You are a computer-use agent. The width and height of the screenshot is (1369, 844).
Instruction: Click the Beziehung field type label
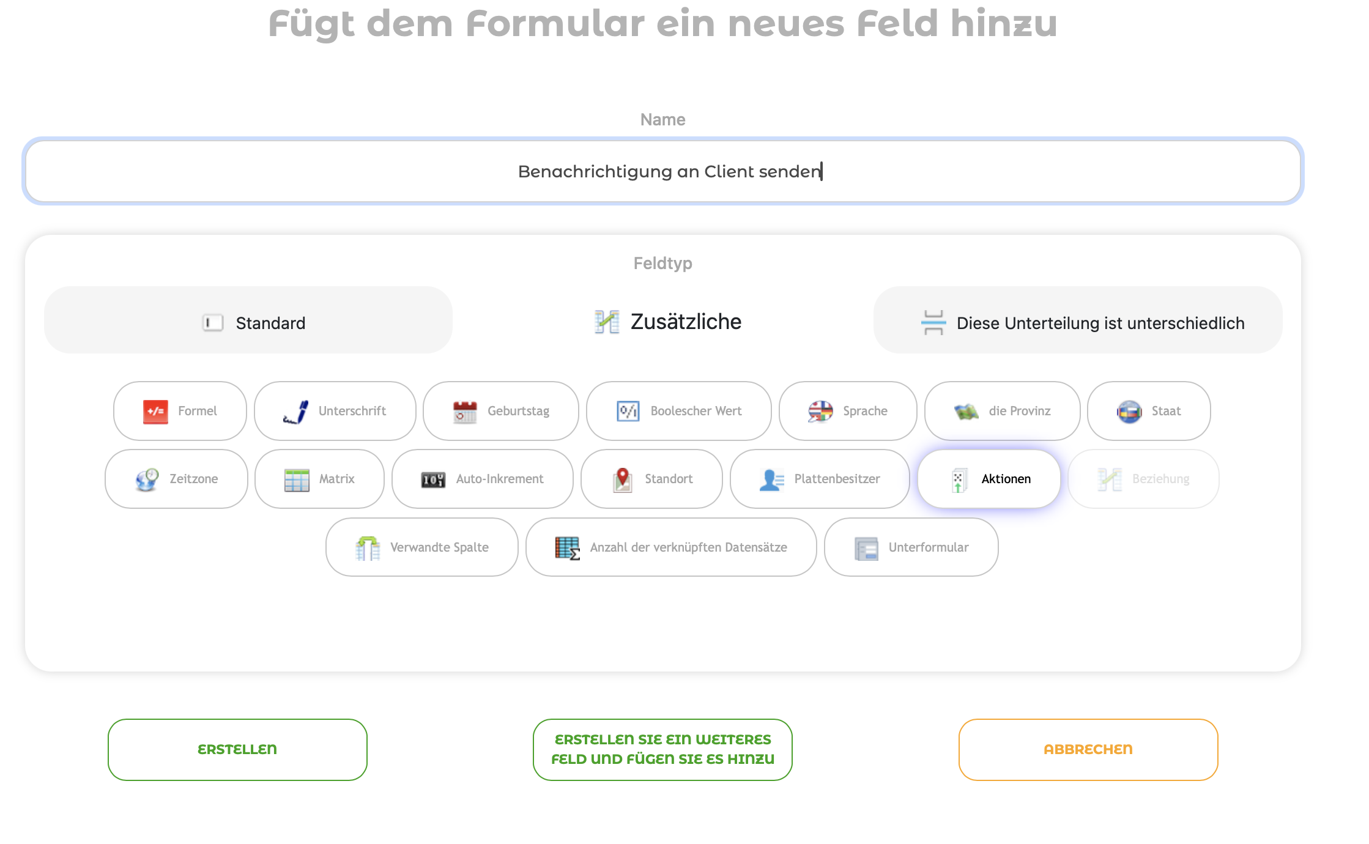pyautogui.click(x=1160, y=479)
